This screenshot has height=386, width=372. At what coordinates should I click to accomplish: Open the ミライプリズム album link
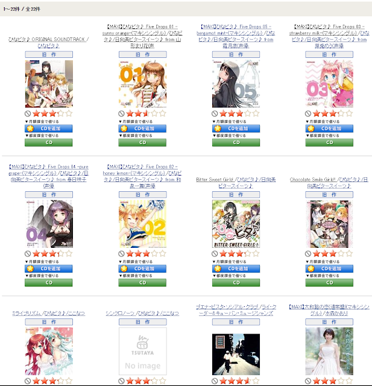48,313
